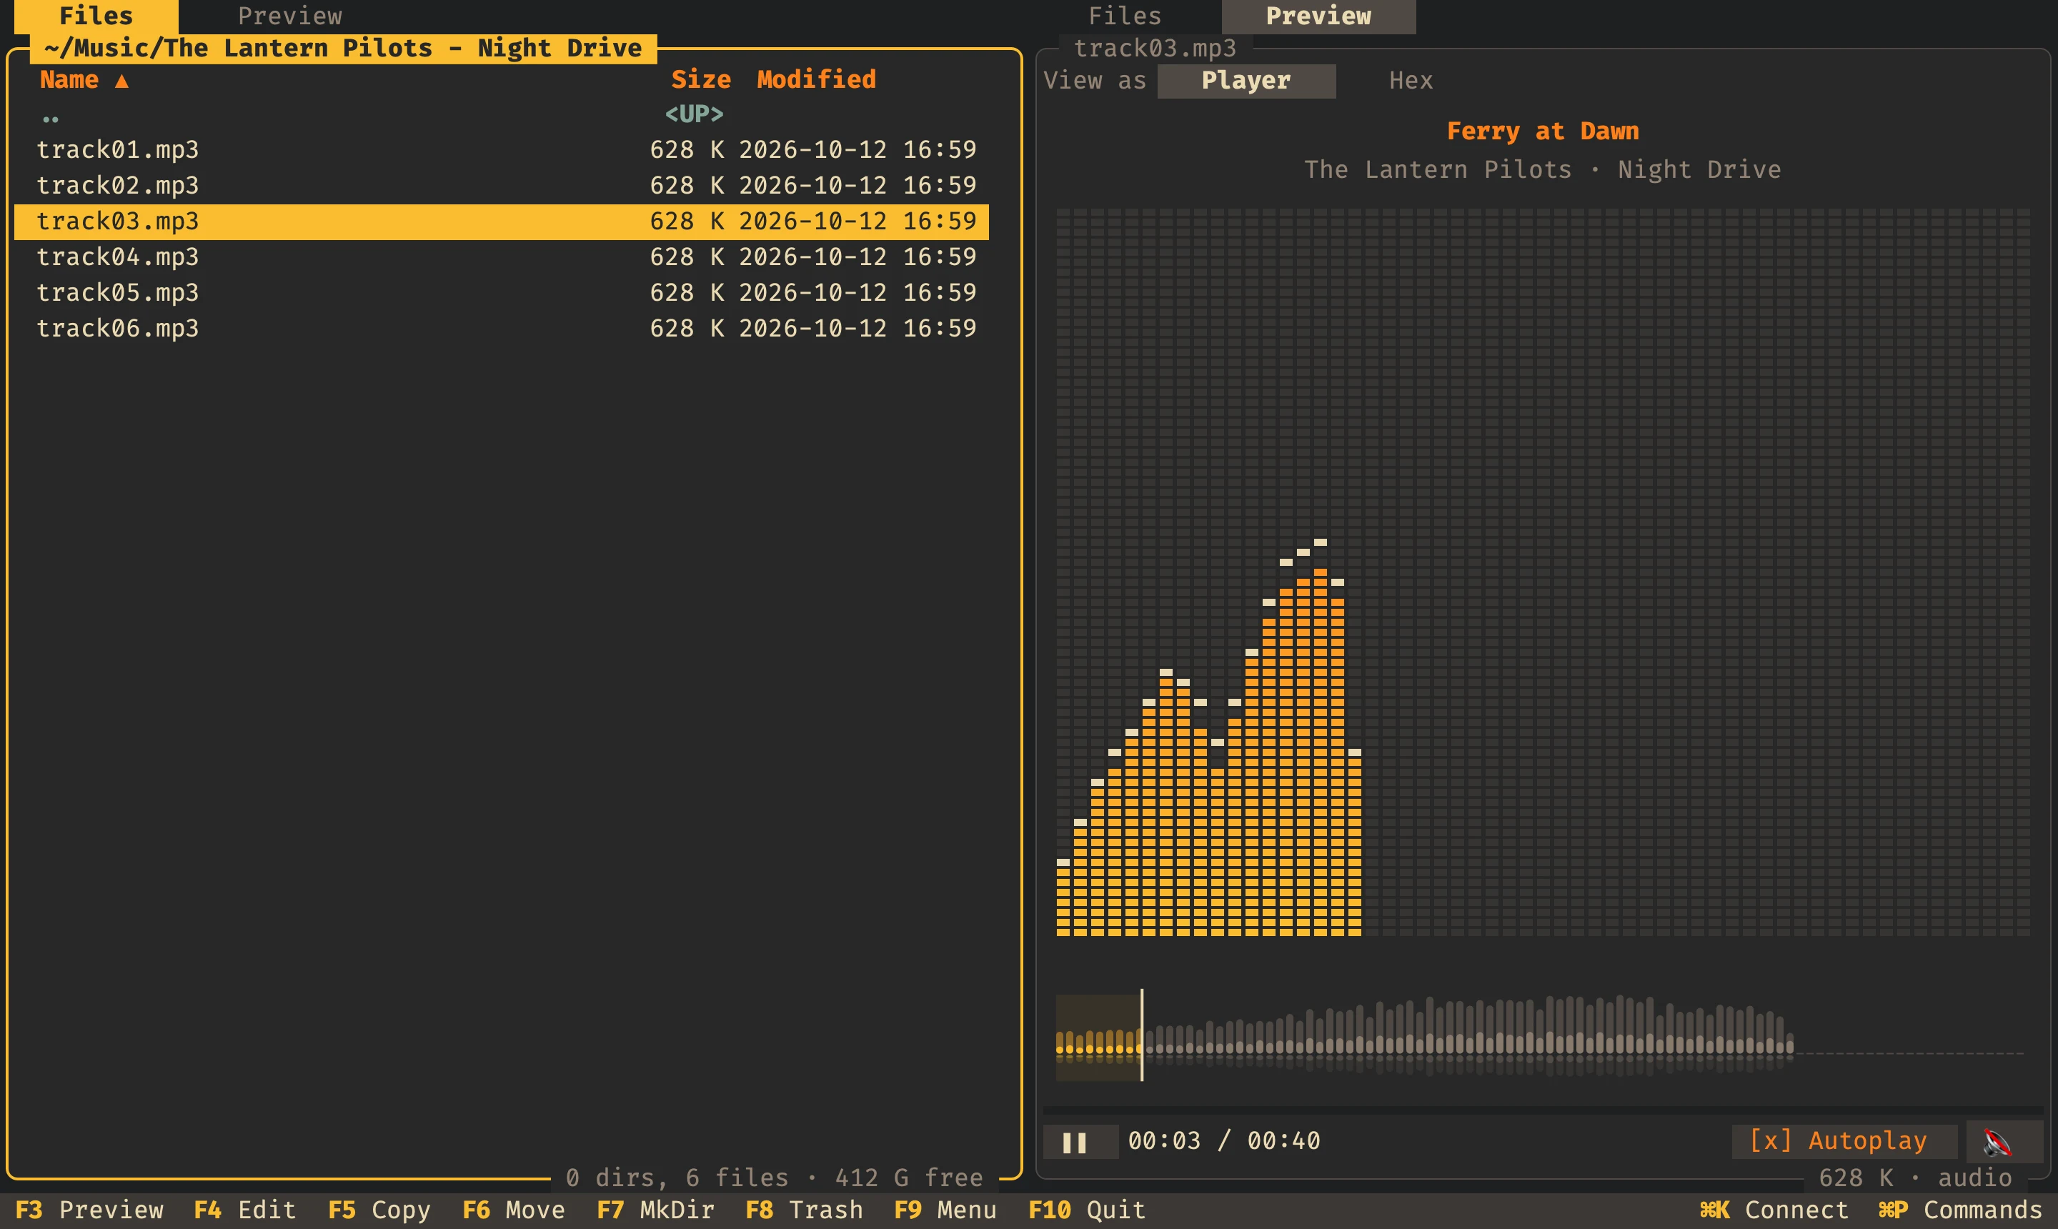Image resolution: width=2058 pixels, height=1229 pixels.
Task: Click F5 Copy in the function bar
Action: point(379,1210)
